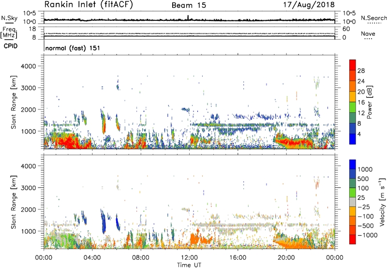
Task: Click the "Slant Range [km]" label of power panel
Action: [x=14, y=102]
